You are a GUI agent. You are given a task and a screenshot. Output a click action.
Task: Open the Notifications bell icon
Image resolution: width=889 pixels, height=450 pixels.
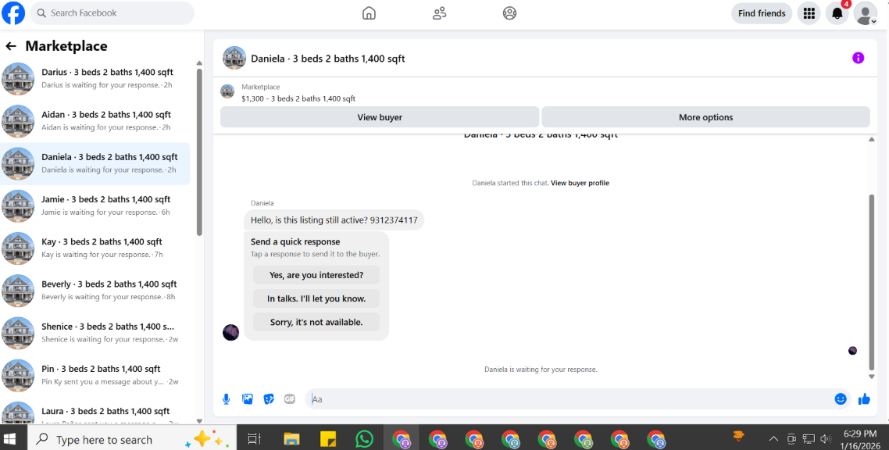[837, 13]
